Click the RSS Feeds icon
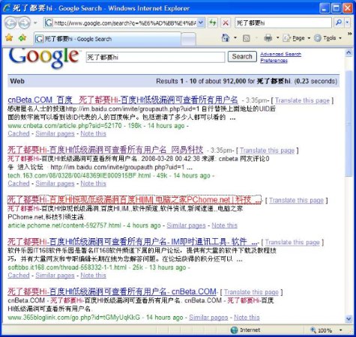 click(x=247, y=38)
